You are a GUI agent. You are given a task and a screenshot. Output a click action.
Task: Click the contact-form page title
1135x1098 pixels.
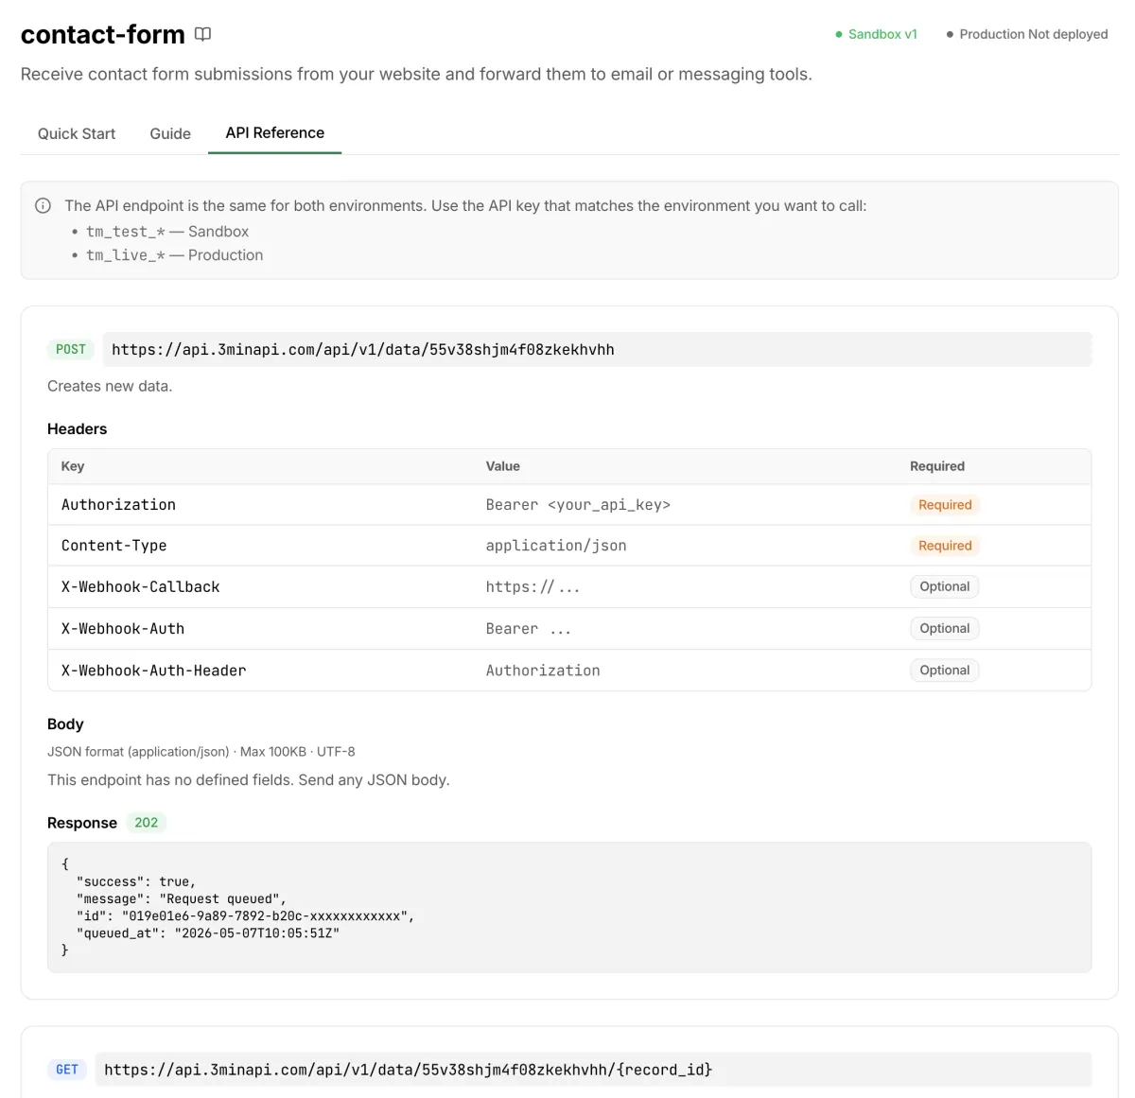(x=103, y=34)
